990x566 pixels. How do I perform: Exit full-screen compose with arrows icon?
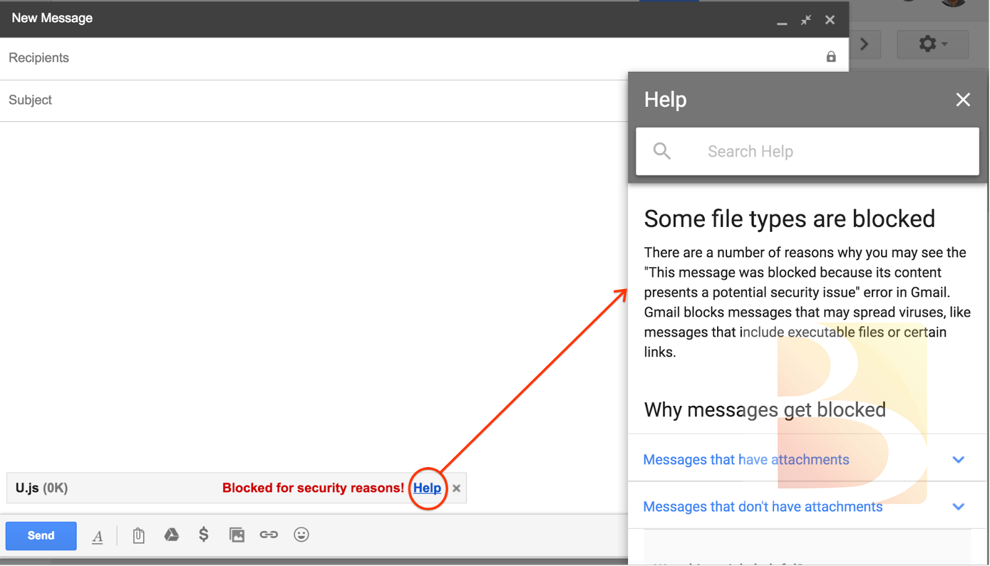pyautogui.click(x=806, y=20)
